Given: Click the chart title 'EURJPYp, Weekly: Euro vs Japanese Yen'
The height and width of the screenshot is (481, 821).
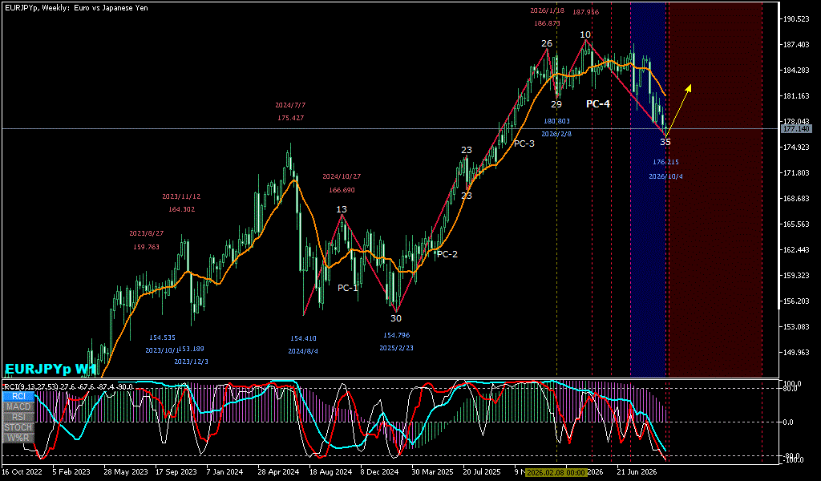Looking at the screenshot, I should tap(76, 8).
